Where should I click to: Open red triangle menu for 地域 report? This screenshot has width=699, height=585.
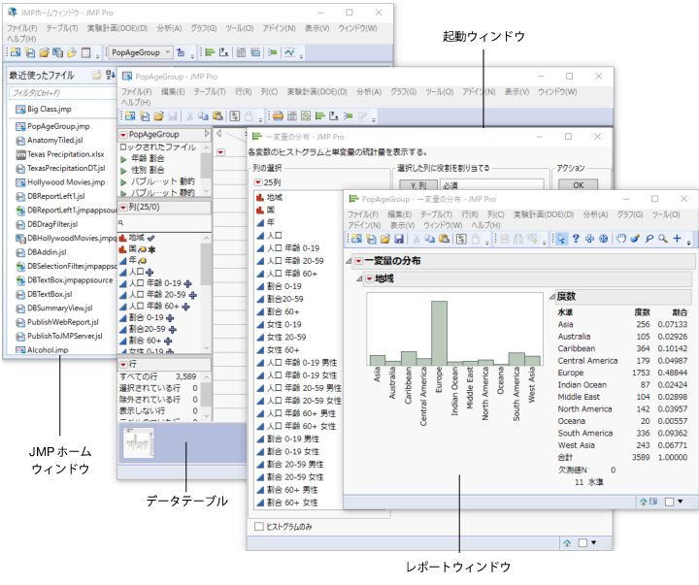point(369,278)
